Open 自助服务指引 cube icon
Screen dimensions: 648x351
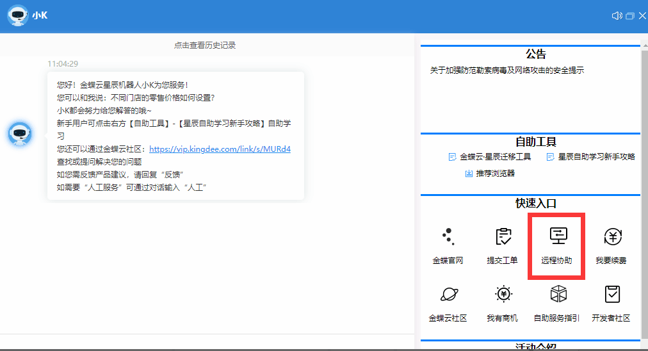tap(558, 294)
